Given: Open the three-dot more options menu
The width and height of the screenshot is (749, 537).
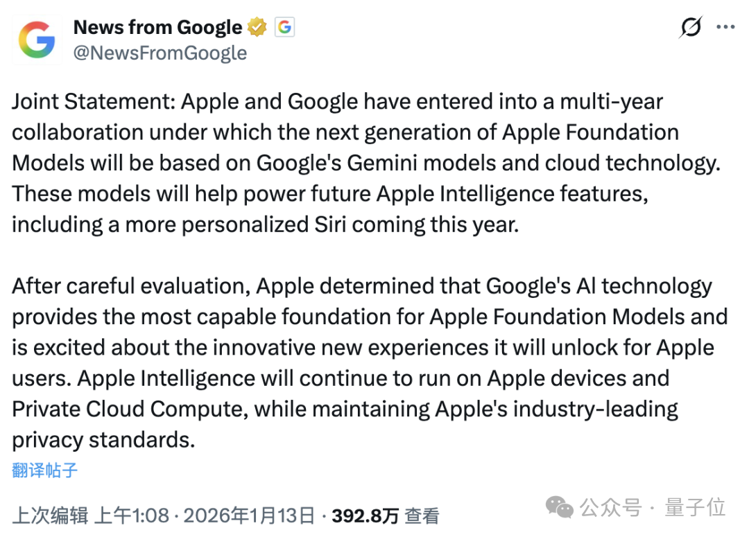Looking at the screenshot, I should (725, 27).
